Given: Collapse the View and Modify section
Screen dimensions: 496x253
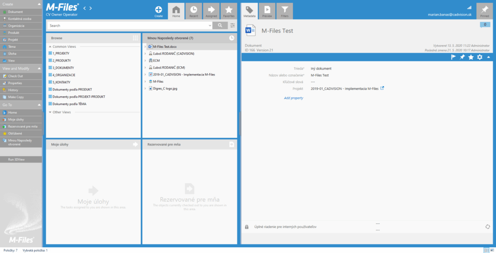Looking at the screenshot, I should [39, 68].
